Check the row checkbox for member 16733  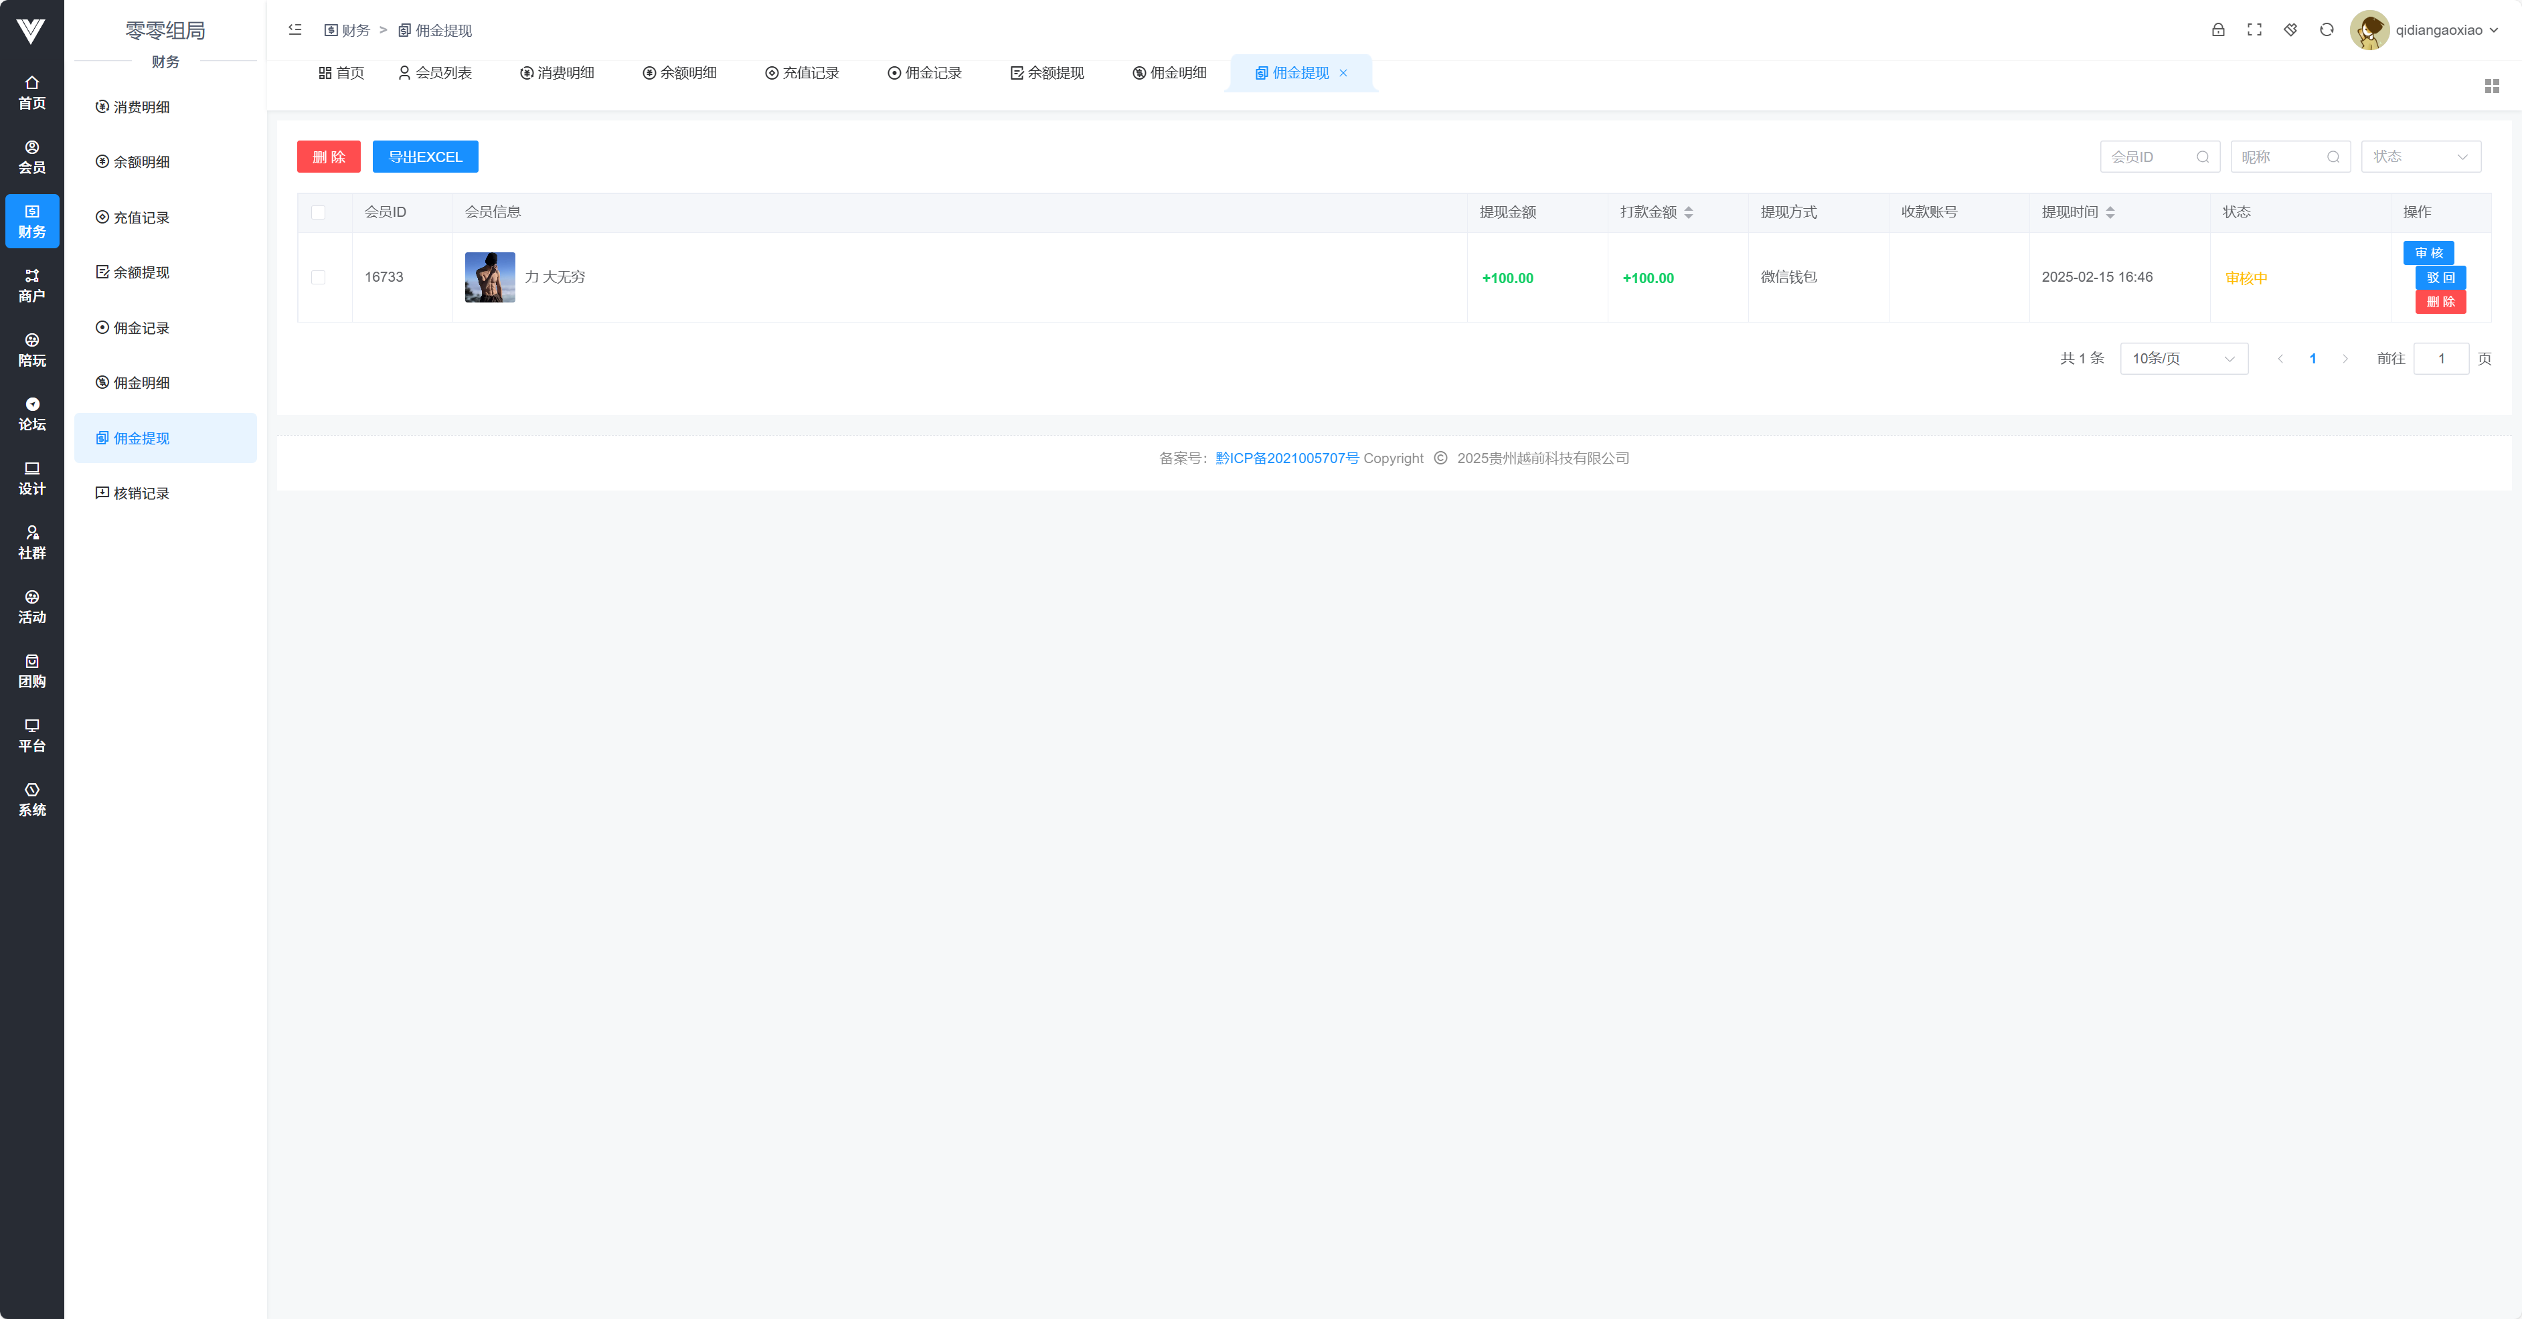(318, 277)
